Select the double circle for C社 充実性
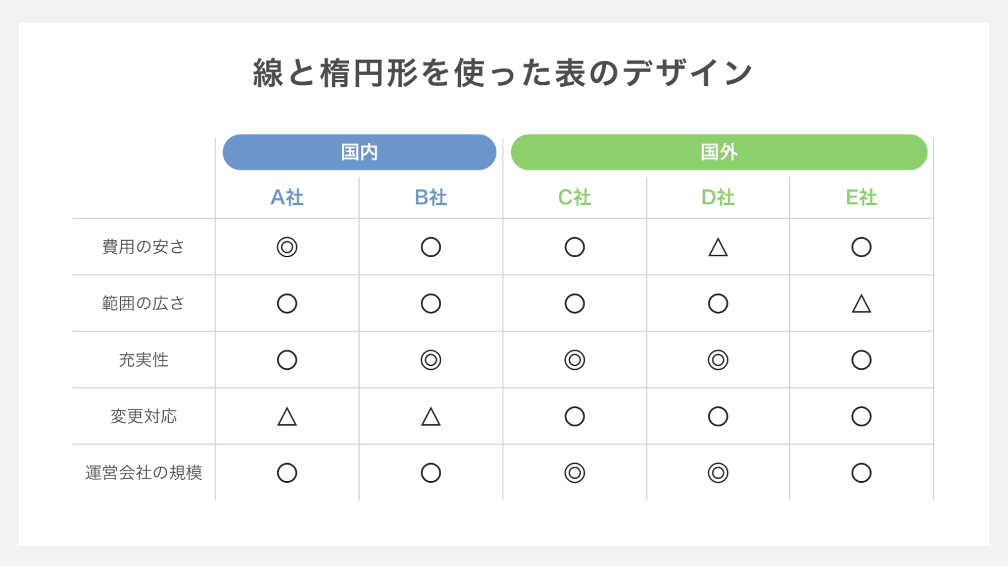This screenshot has width=1008, height=566. click(574, 360)
